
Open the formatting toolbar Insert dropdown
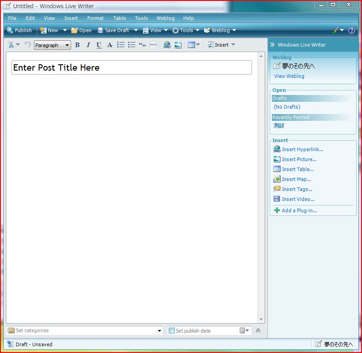point(221,44)
